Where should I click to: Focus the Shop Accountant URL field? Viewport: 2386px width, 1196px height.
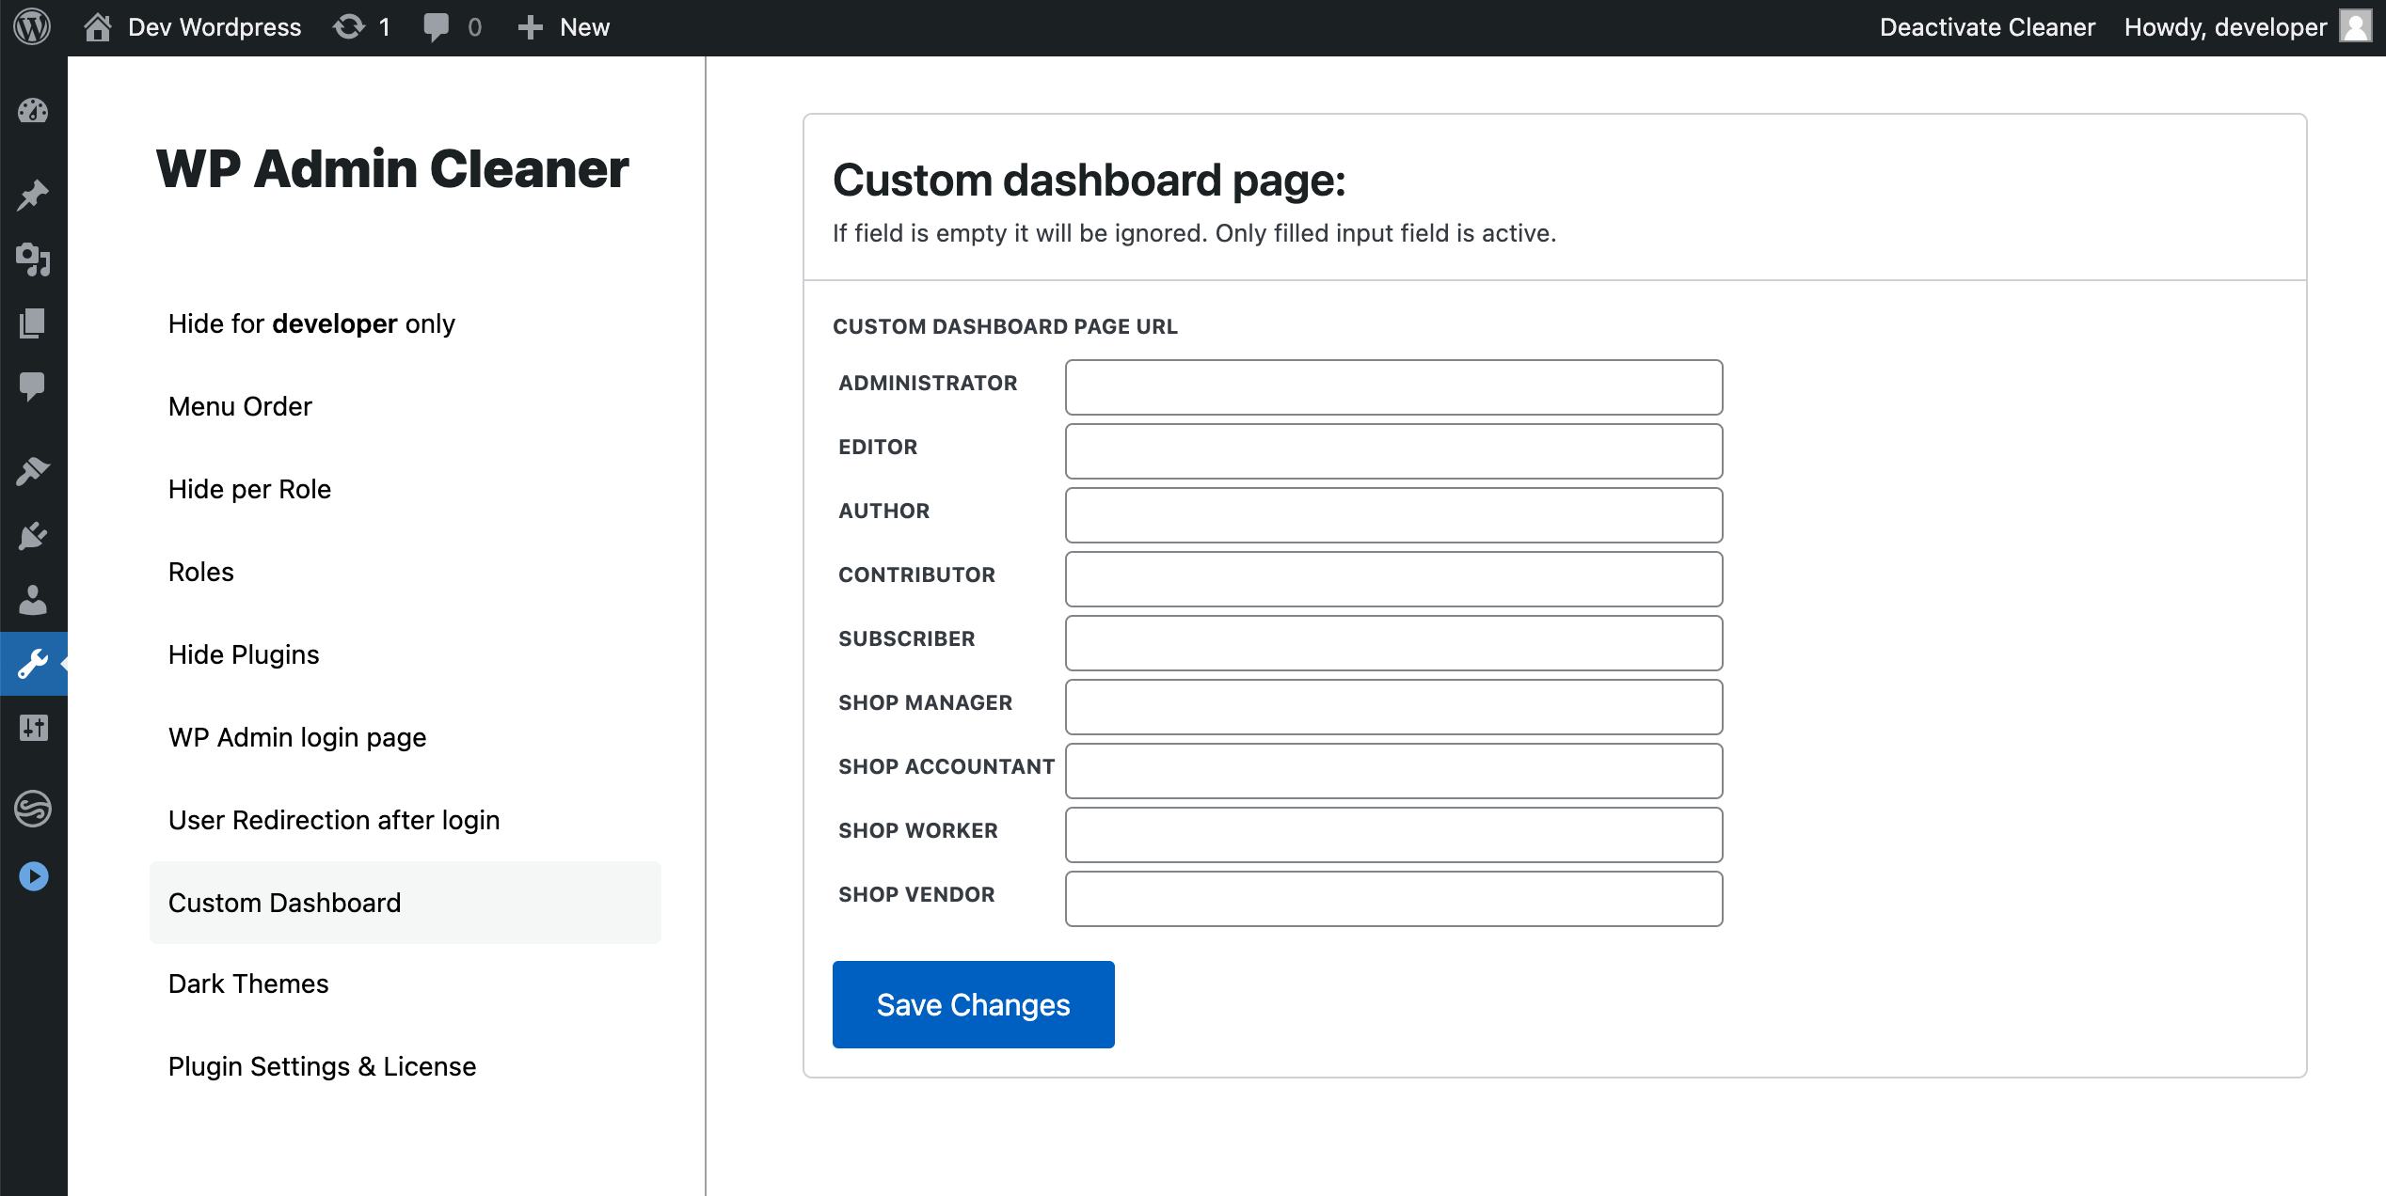tap(1393, 771)
